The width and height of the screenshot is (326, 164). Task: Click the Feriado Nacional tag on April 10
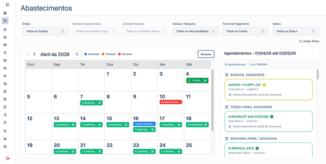(x=171, y=102)
